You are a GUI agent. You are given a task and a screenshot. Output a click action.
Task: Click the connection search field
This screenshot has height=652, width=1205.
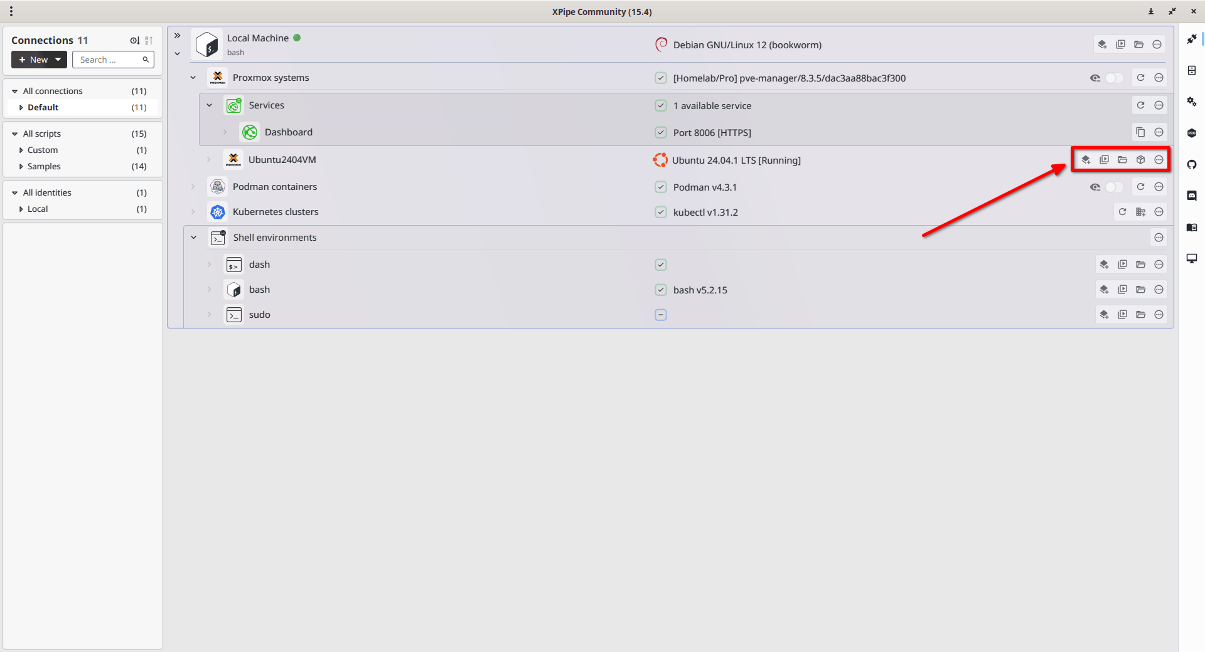tap(113, 60)
